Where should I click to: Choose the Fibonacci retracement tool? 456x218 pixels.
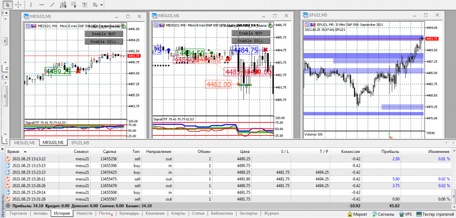[74, 5]
